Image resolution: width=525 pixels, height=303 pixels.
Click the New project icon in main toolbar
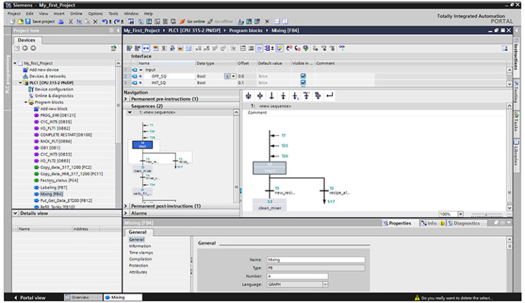click(13, 21)
